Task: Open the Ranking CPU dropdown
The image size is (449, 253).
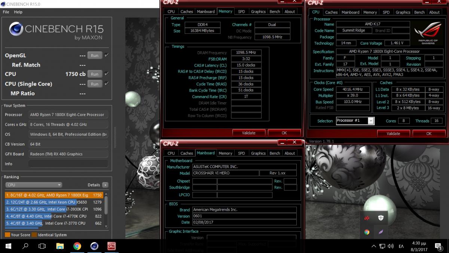Action: [34, 185]
